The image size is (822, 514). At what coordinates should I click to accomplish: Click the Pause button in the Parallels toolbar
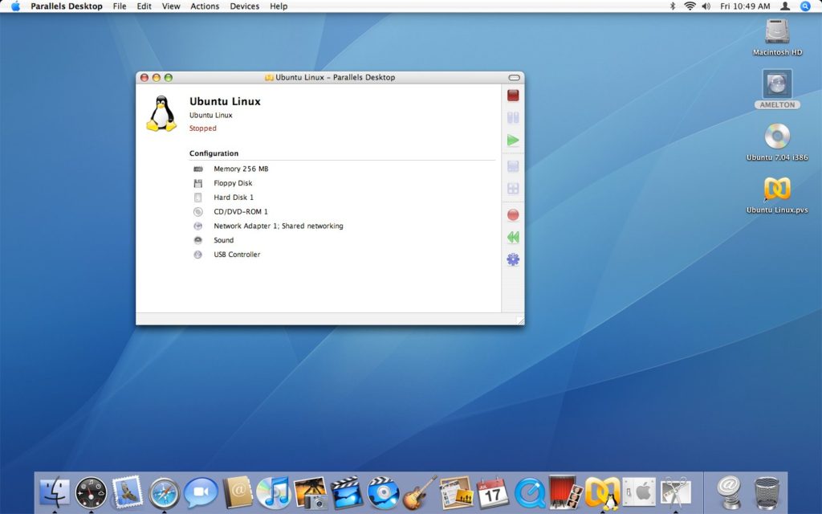513,117
